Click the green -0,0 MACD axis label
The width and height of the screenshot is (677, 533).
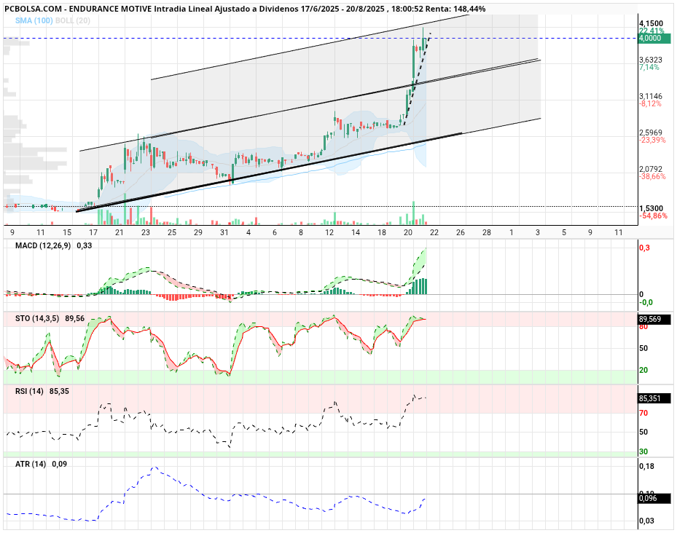(646, 302)
